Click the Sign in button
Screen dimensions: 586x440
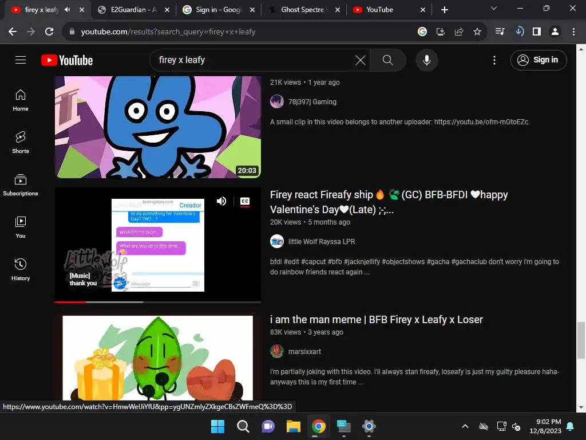tap(538, 60)
